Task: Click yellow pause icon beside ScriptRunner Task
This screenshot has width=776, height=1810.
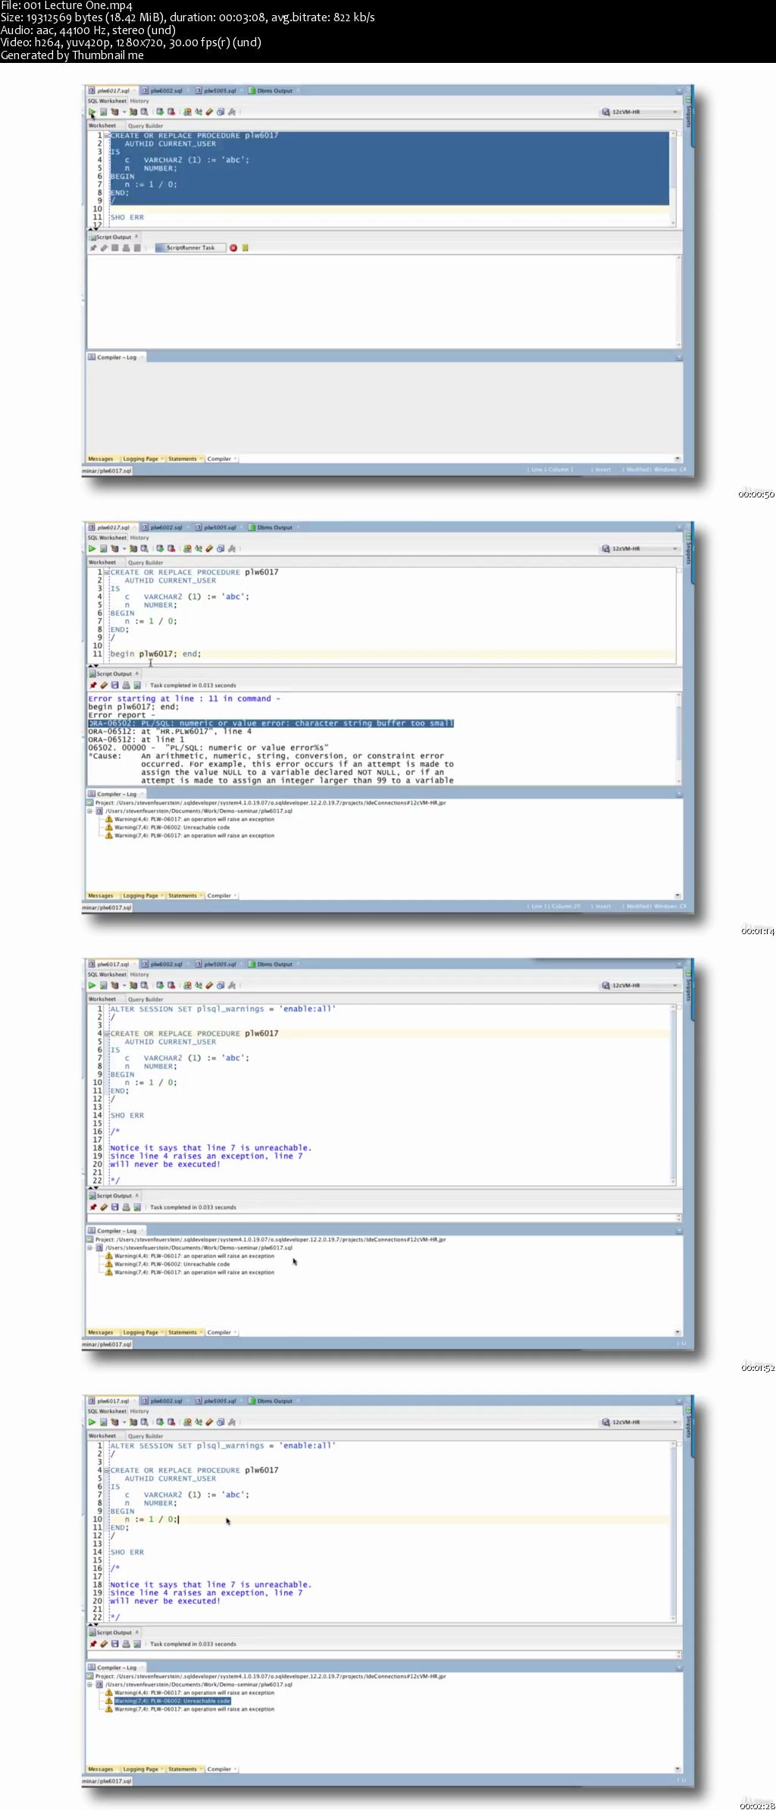Action: pos(245,248)
